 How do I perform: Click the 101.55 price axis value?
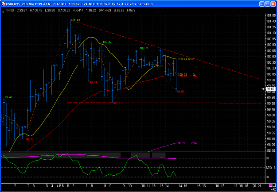coord(270,15)
